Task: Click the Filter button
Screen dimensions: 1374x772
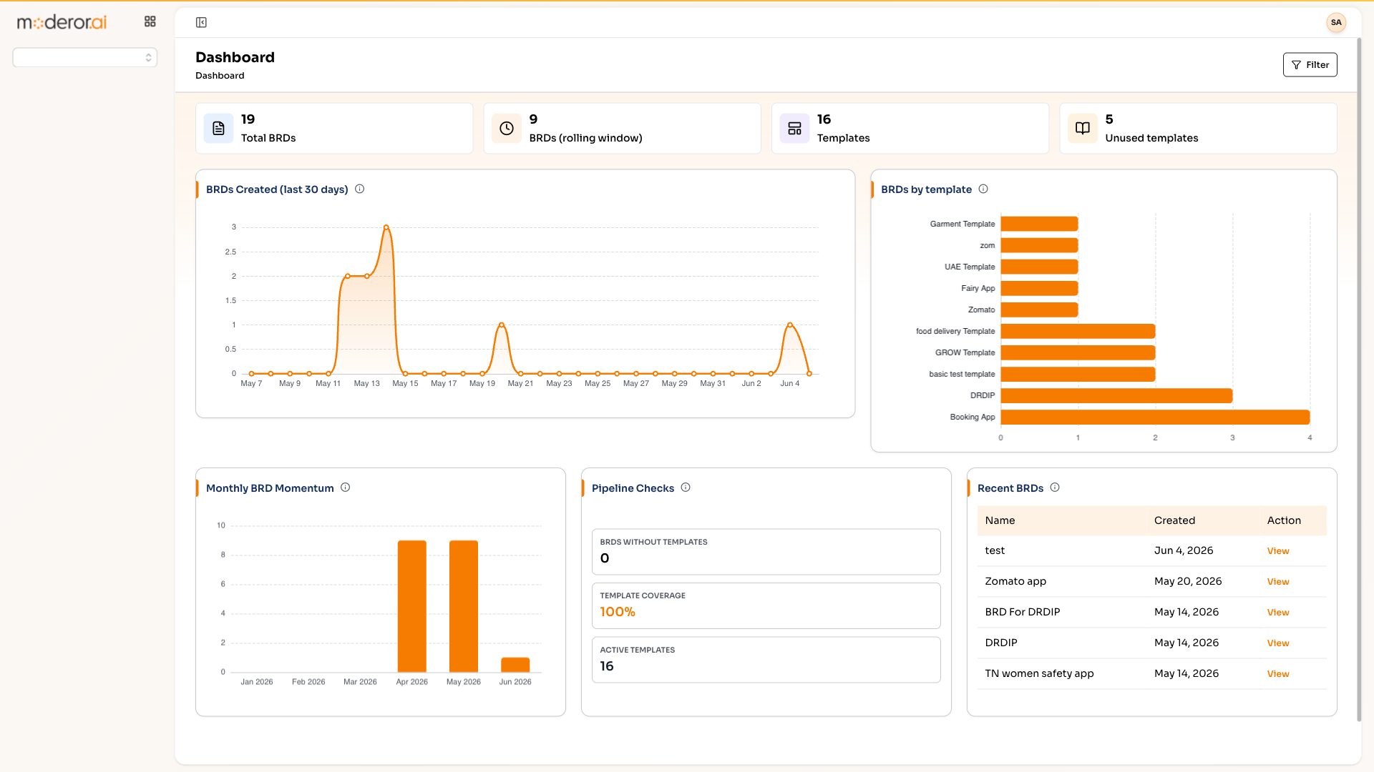Action: click(1310, 64)
